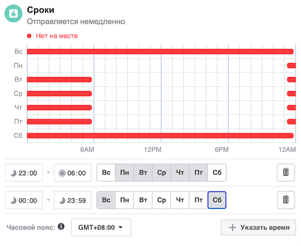Click the Указать время button
The image size is (301, 246).
[258, 227]
